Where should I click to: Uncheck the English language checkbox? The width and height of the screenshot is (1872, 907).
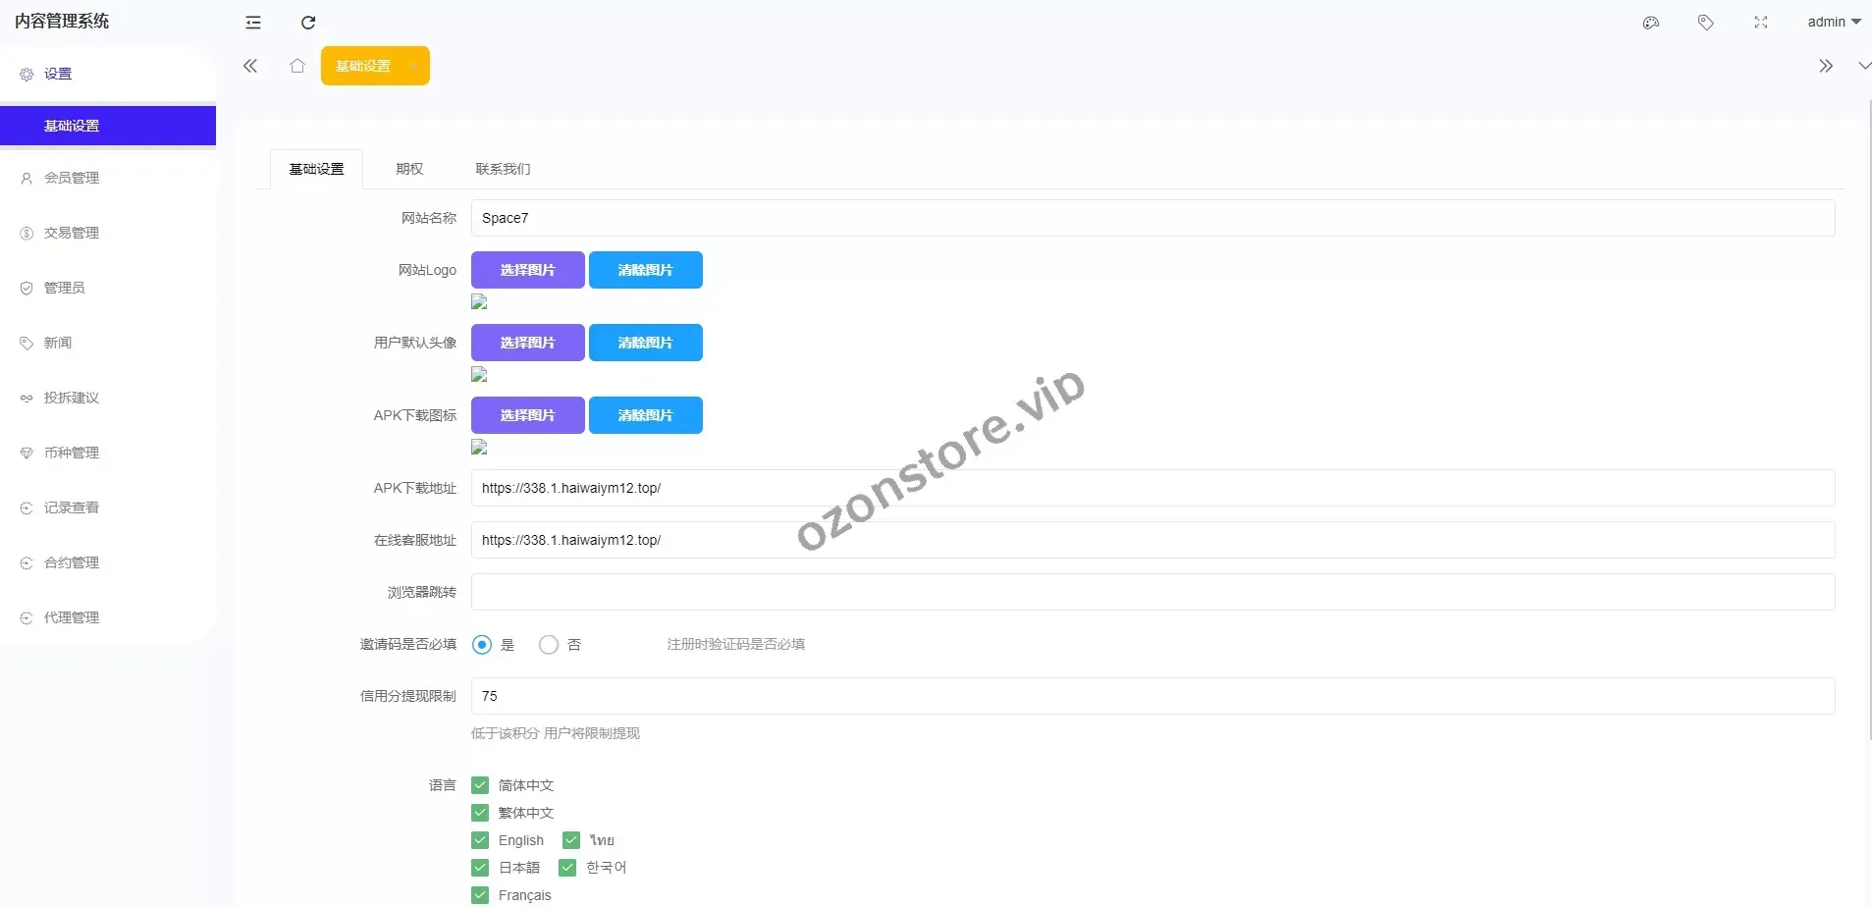pos(480,840)
